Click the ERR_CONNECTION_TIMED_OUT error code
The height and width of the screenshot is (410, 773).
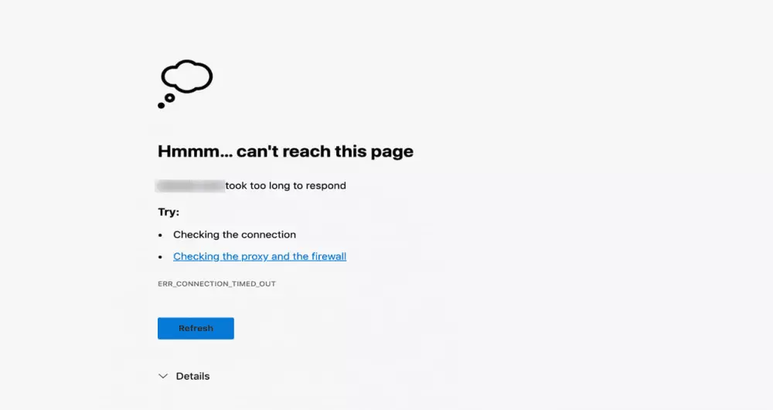217,284
